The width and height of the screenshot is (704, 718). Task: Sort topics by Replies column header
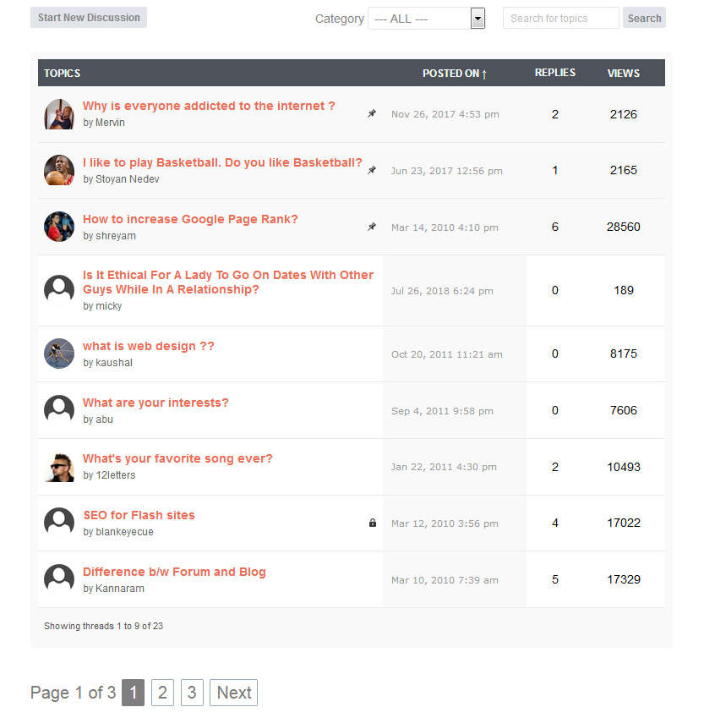pos(554,73)
